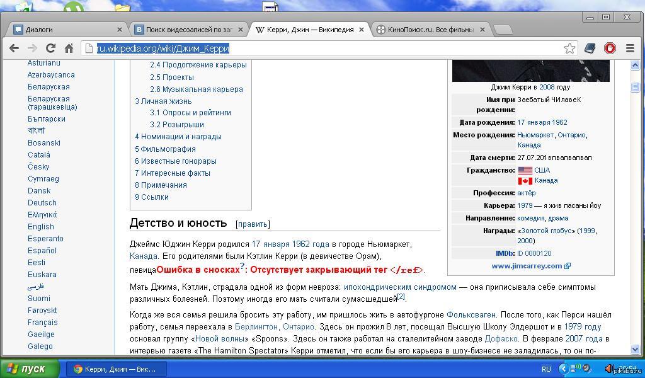
Task: Click the address bar URL field
Action: tap(328, 49)
